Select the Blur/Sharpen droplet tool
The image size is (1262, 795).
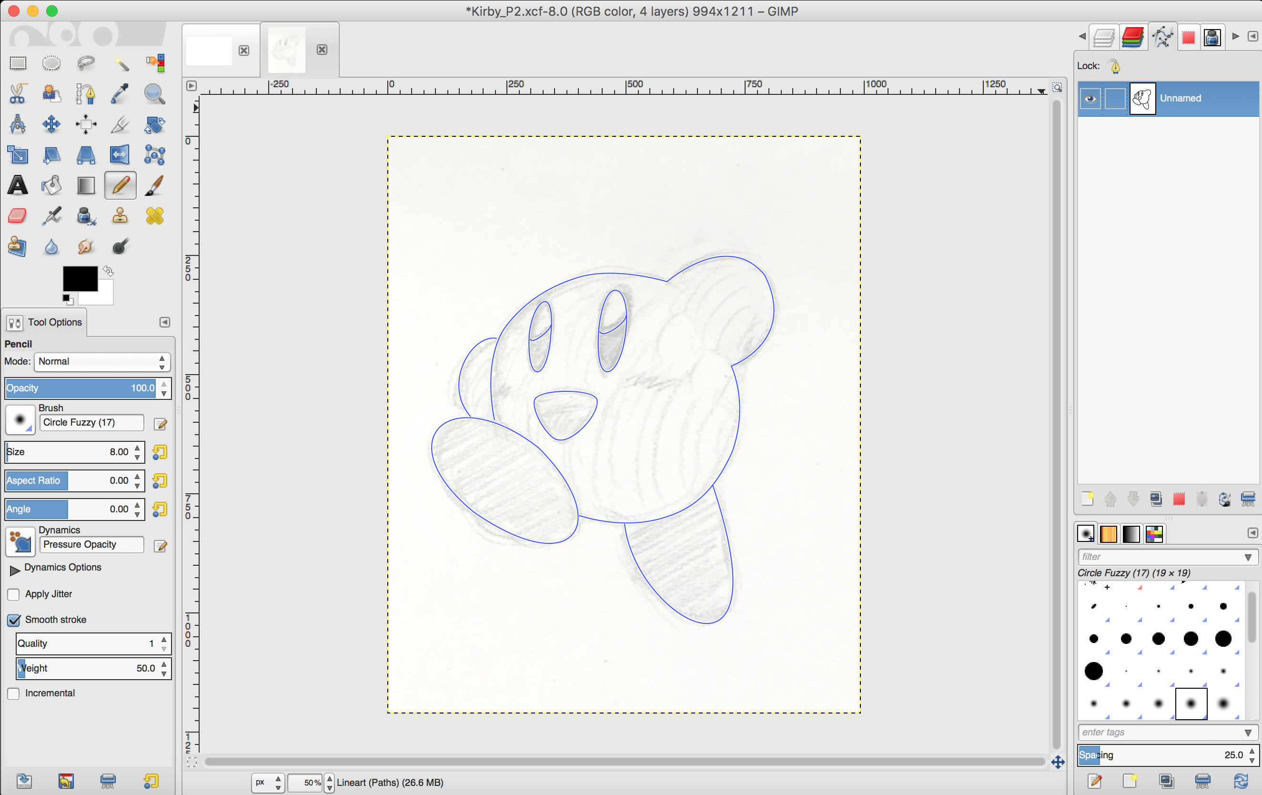51,246
